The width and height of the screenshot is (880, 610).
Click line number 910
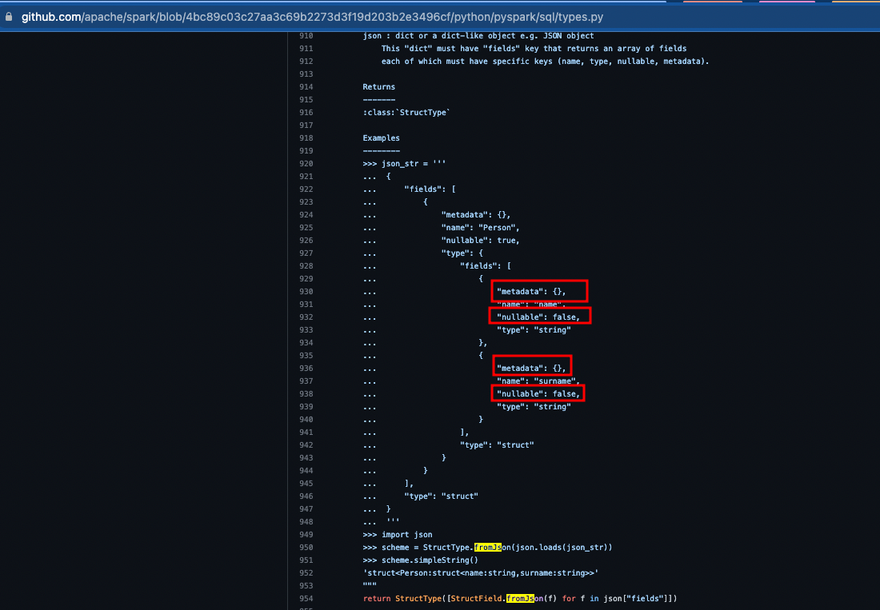point(306,36)
